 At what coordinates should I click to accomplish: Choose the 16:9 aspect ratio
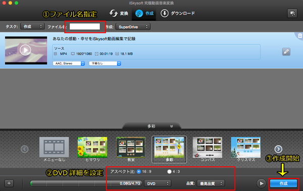tap(139, 171)
